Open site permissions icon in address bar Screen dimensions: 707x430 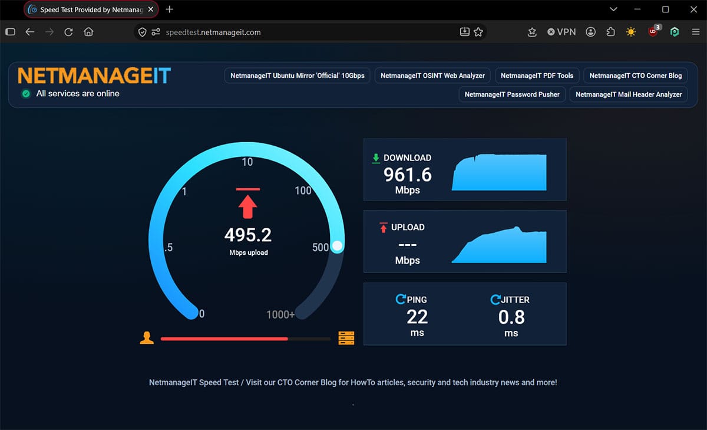156,32
